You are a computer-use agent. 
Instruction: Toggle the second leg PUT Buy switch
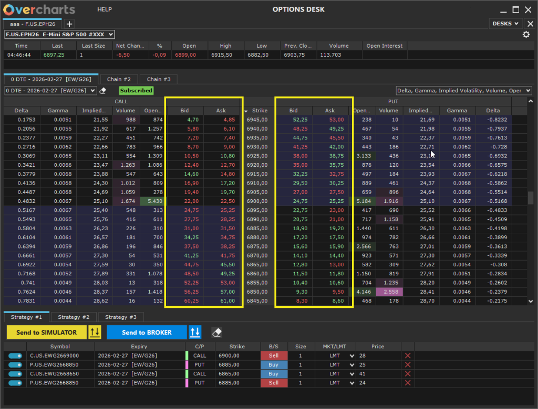(x=15, y=365)
